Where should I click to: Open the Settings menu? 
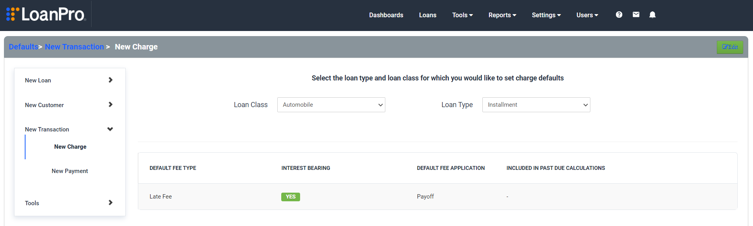[546, 15]
